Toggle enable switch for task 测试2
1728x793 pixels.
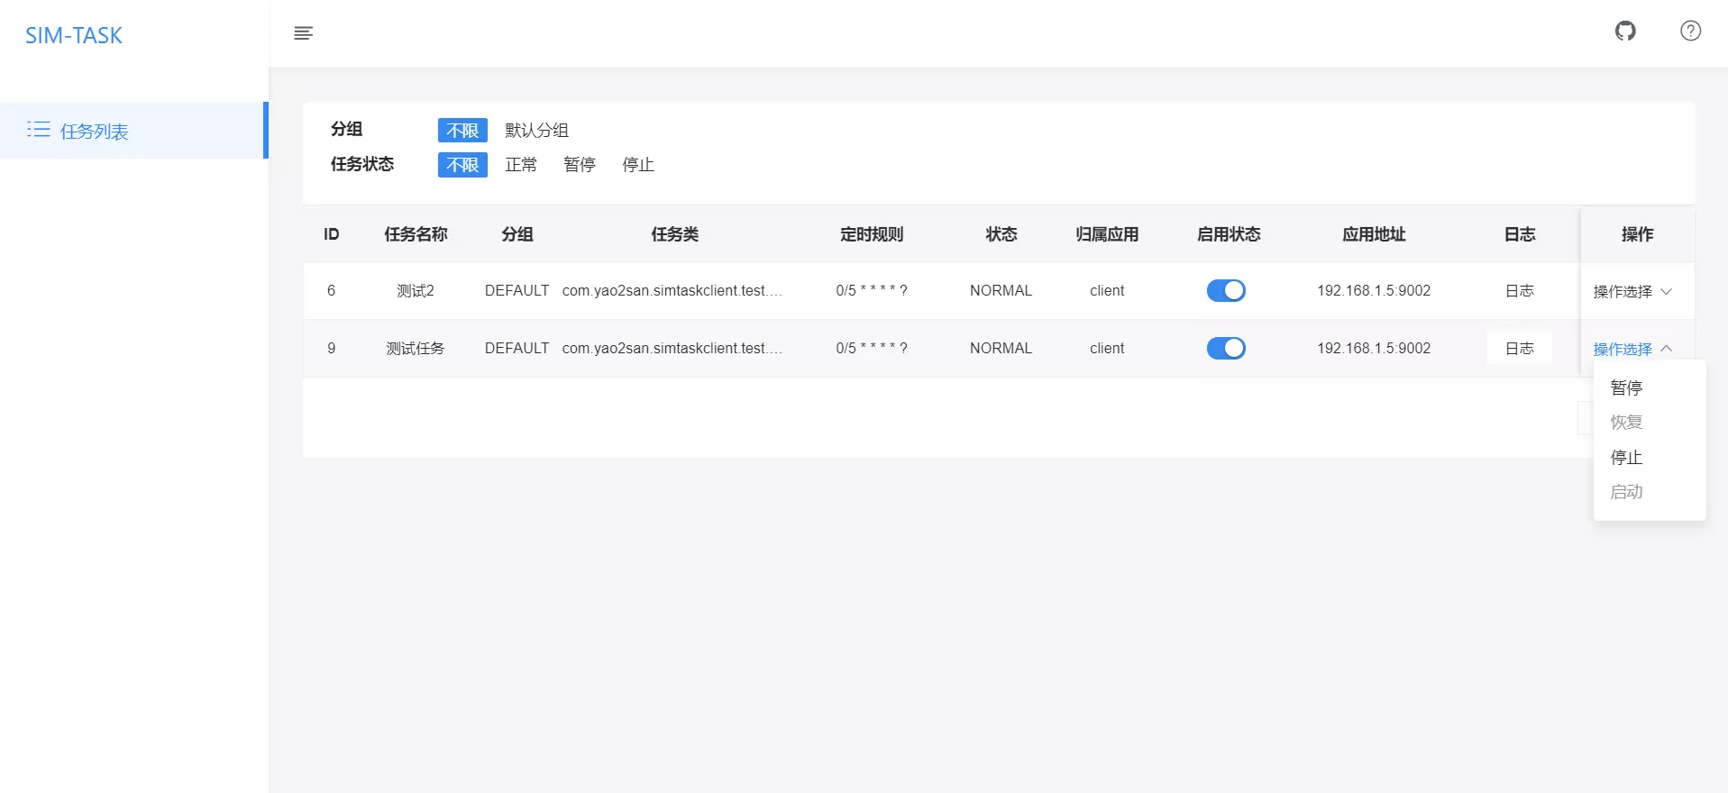click(1226, 290)
